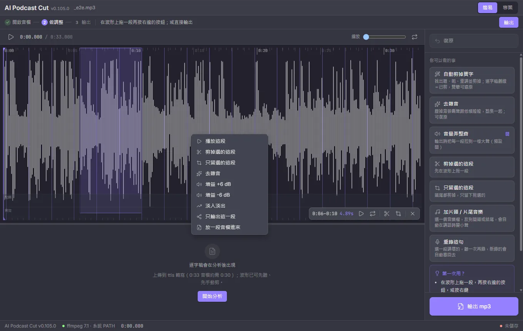The image size is (523, 331).
Task: Toggle loop icon next to zoom slider
Action: [414, 37]
